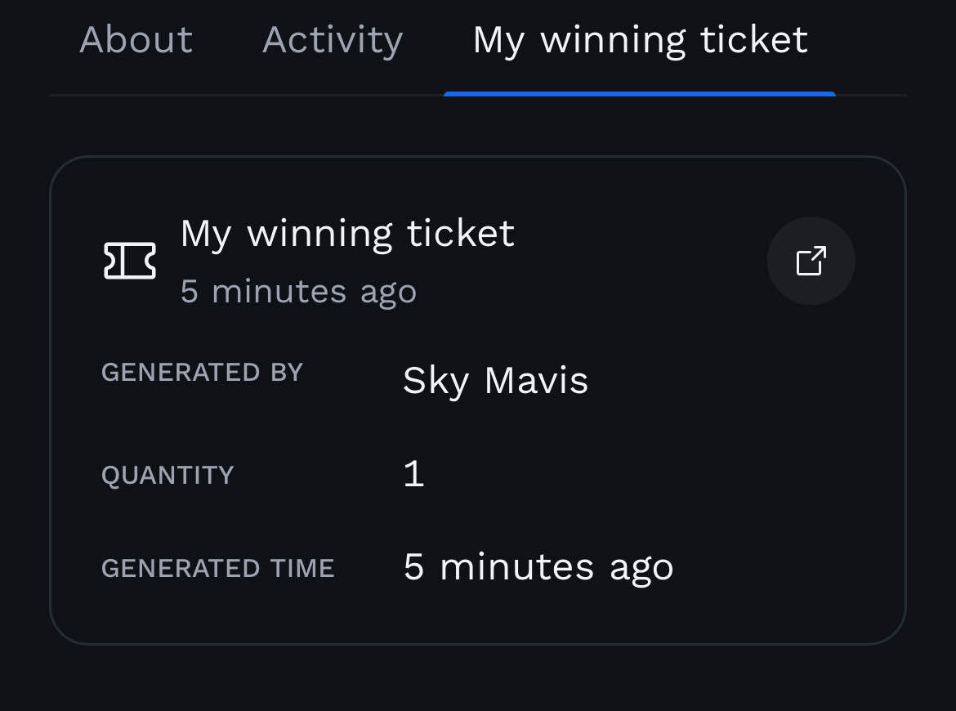956x711 pixels.
Task: Click the QUANTITY label
Action: [168, 475]
